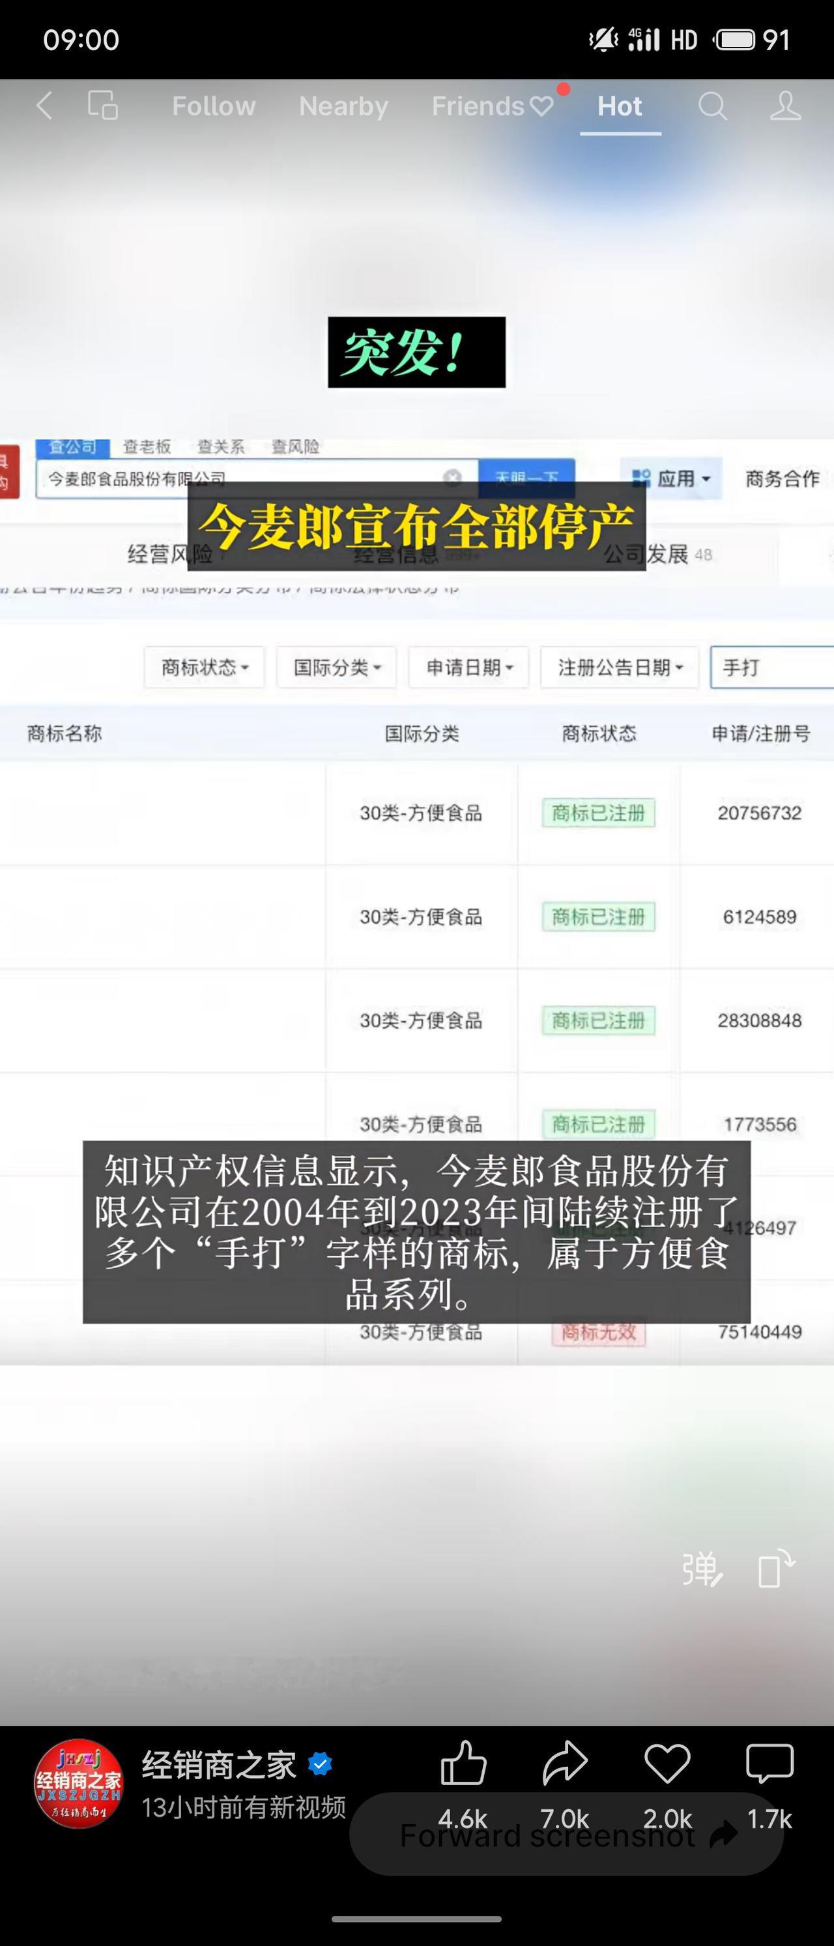The image size is (834, 1946).
Task: Switch to the Nearby tab
Action: 344,106
